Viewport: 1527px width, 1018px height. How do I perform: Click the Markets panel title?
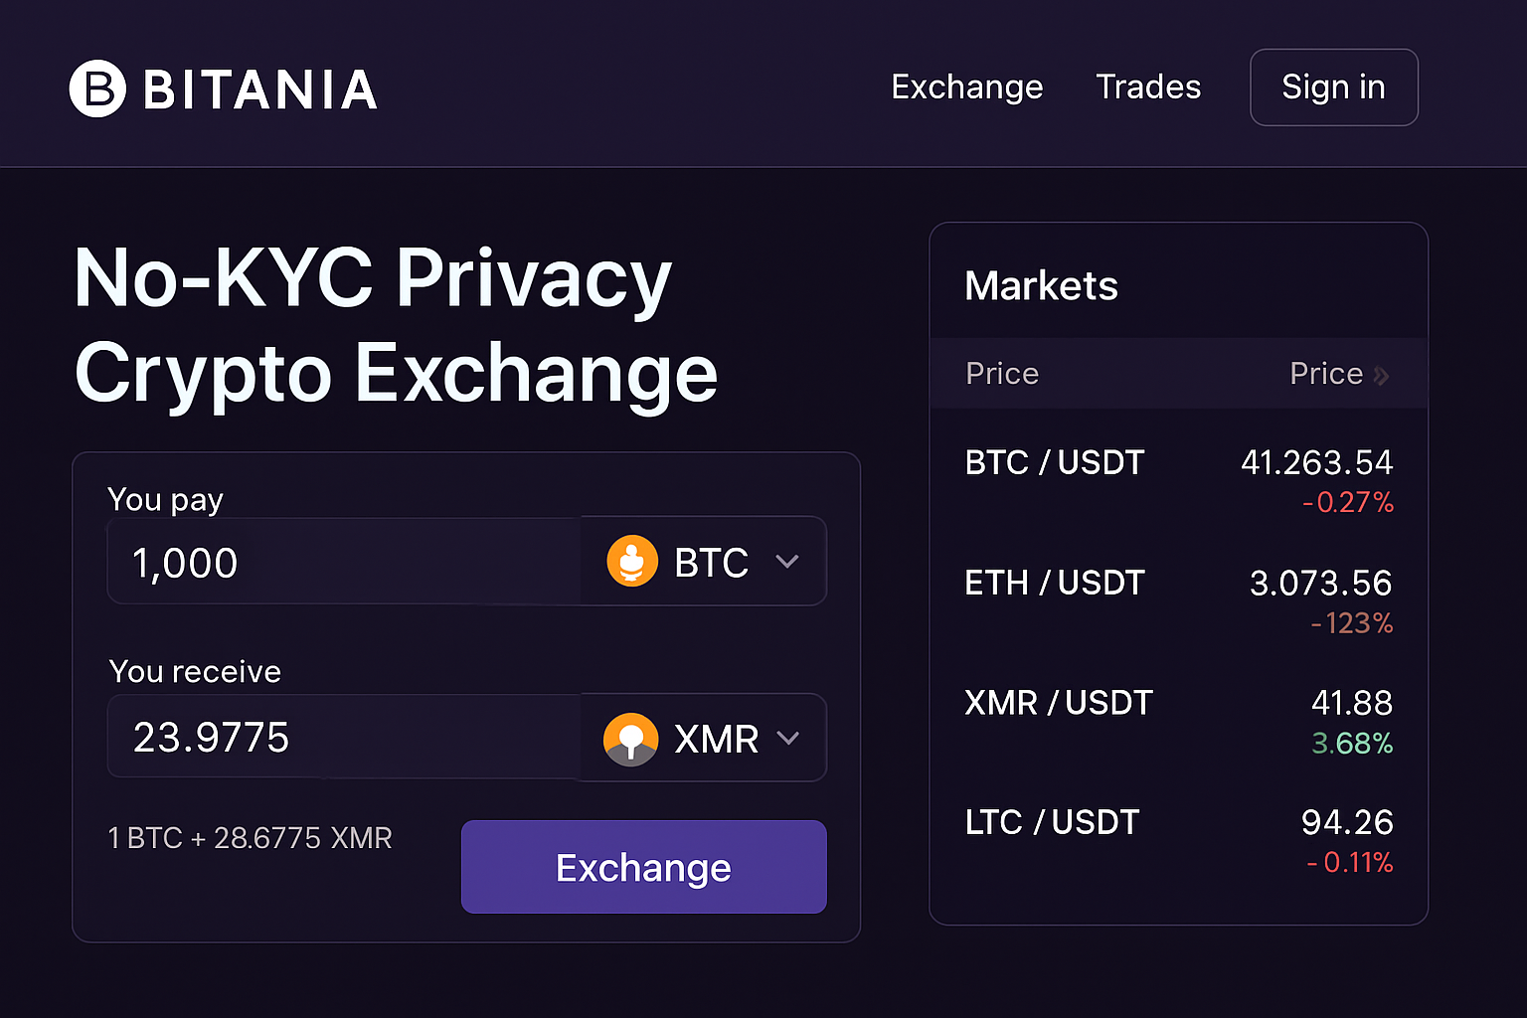(x=1041, y=285)
